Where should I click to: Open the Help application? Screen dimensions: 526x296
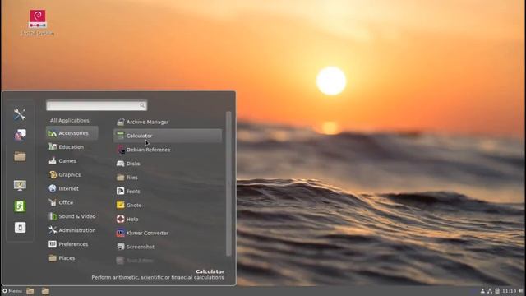168,220
